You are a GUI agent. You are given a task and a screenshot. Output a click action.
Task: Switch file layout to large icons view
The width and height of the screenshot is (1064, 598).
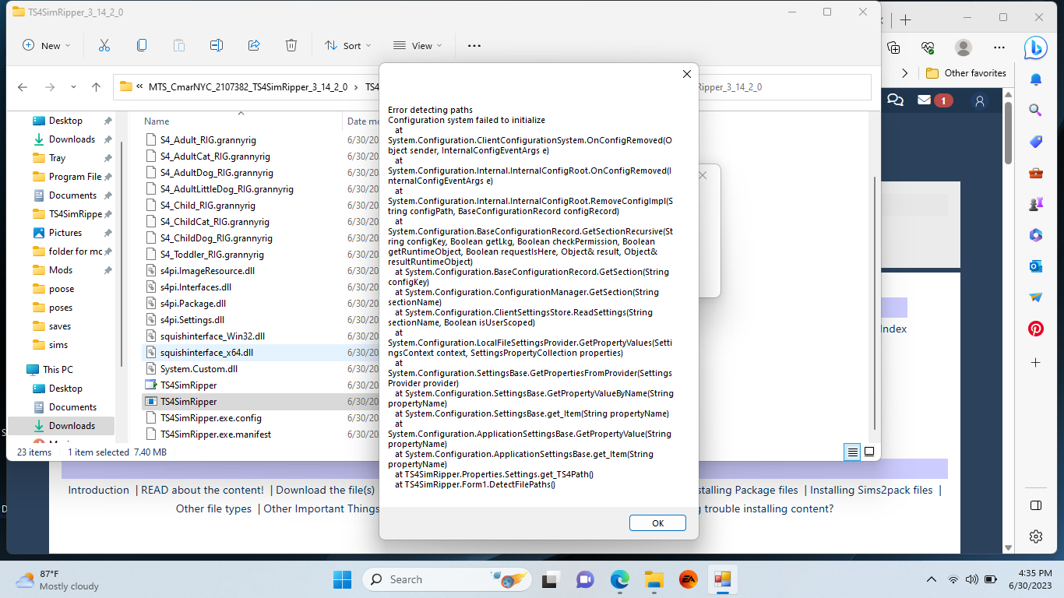tap(868, 452)
